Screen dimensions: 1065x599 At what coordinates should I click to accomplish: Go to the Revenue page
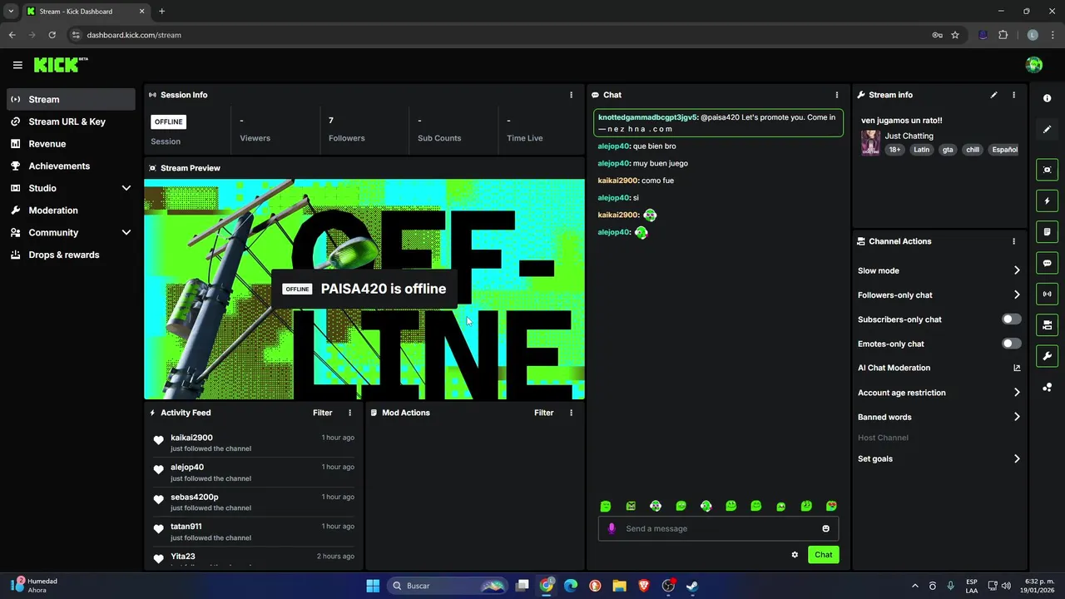71,144
